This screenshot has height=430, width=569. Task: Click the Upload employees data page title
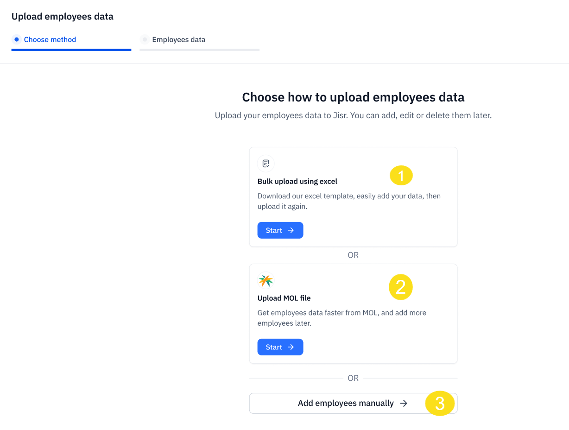[62, 16]
